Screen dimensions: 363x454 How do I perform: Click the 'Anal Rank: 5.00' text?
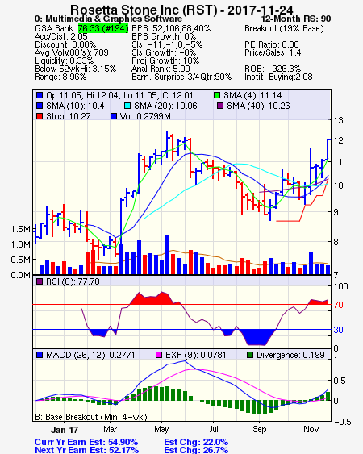click(161, 69)
